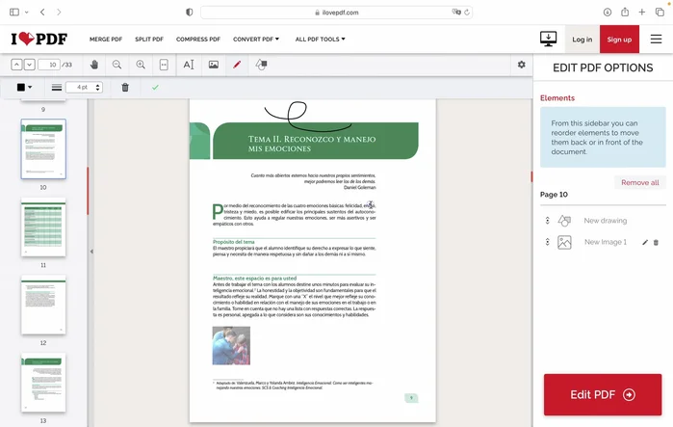The width and height of the screenshot is (673, 427).
Task: Click the Remove all button
Action: point(639,182)
